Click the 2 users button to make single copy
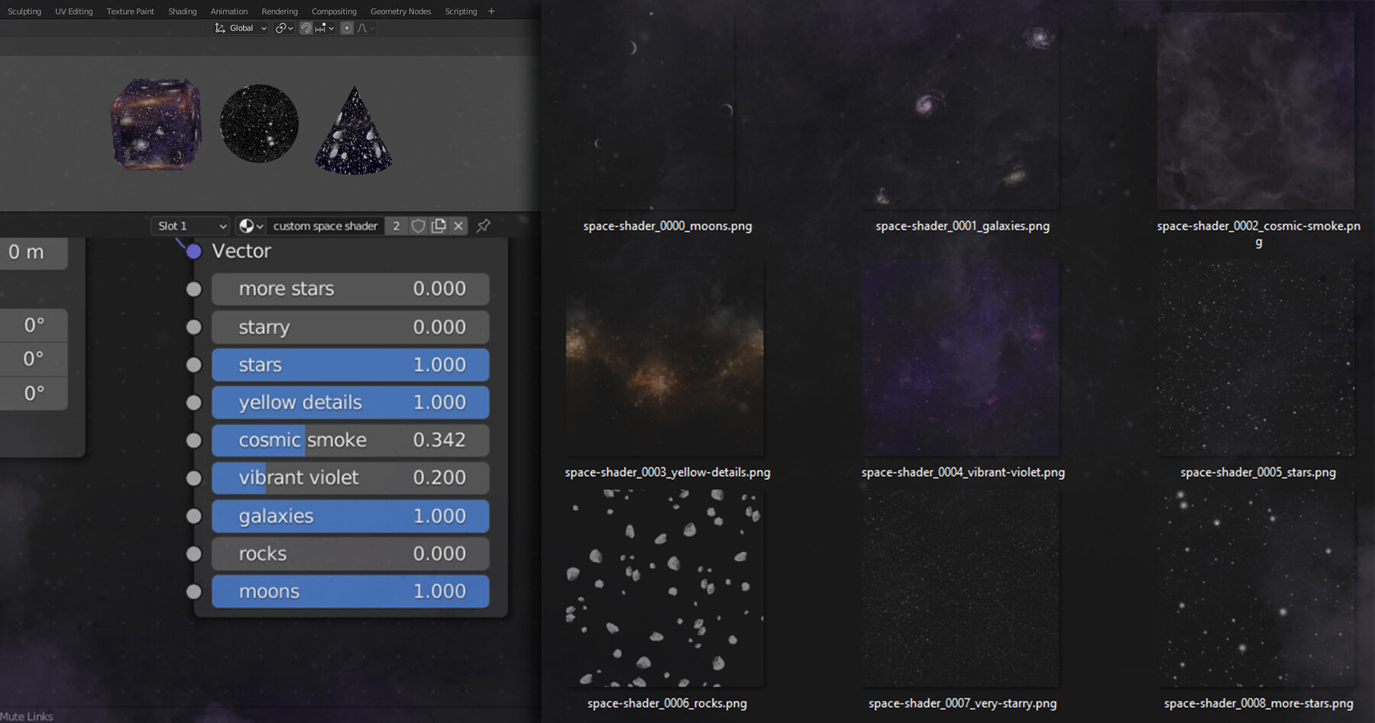The image size is (1375, 723). pos(396,226)
